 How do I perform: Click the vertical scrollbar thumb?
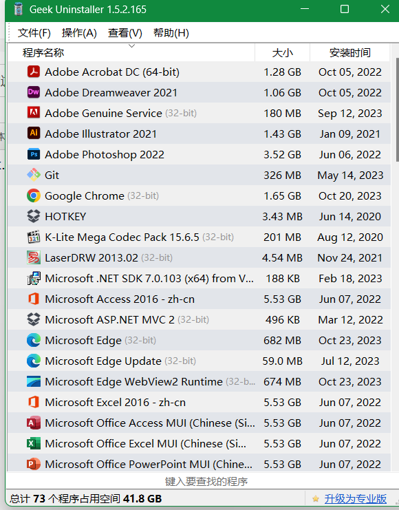click(397, 109)
